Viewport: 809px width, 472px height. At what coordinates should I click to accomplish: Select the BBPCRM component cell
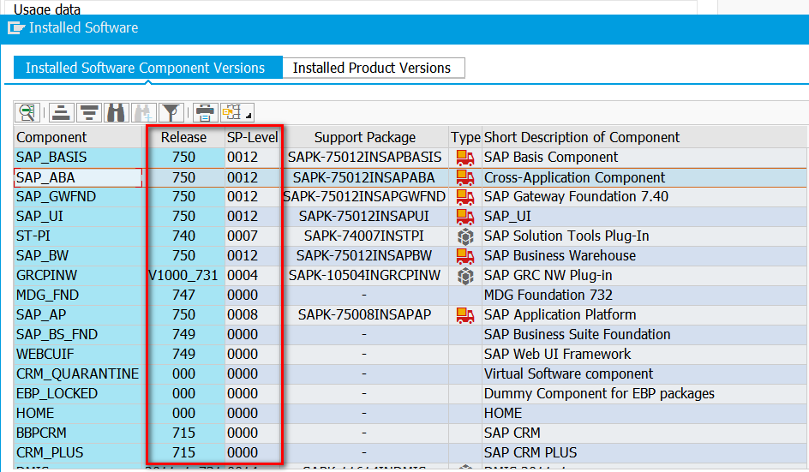click(79, 433)
